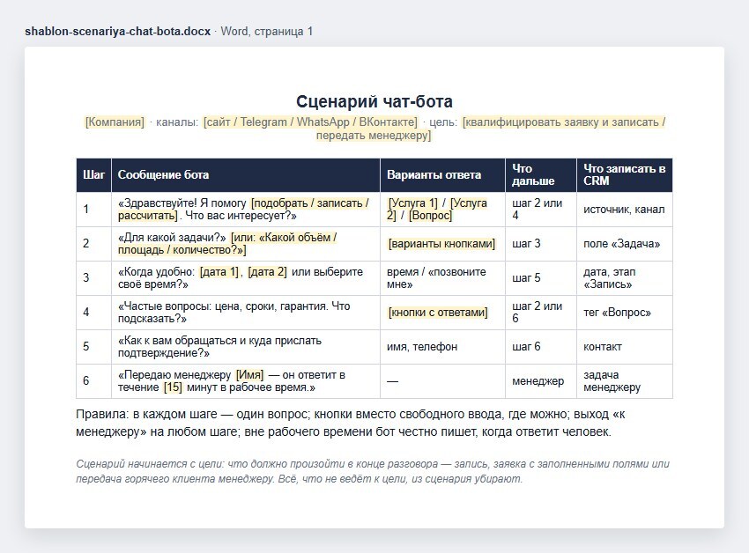Screen dimensions: 749x553
Task: Click the 'Сообщение бота' column header
Action: (246, 174)
